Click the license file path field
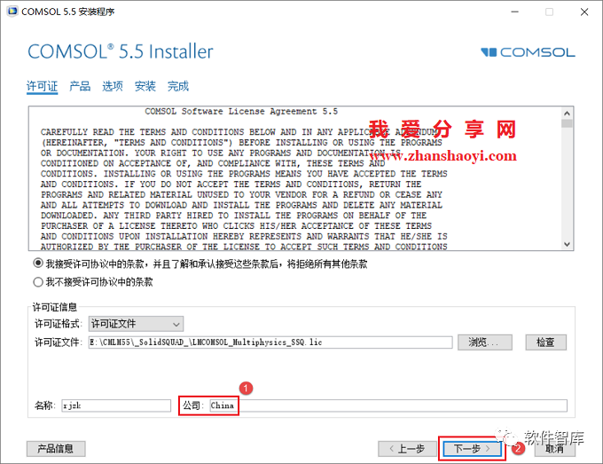The image size is (603, 464). [270, 342]
